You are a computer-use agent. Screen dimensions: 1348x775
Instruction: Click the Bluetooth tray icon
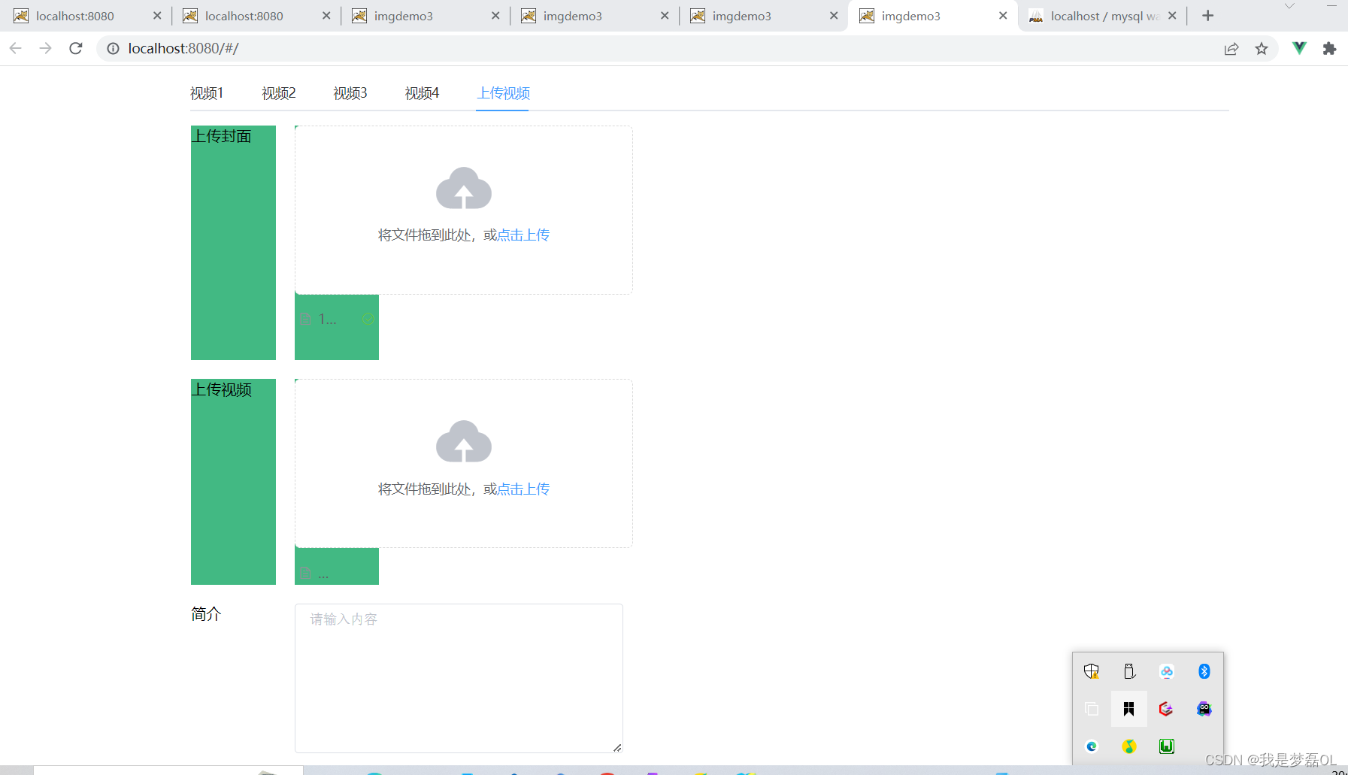click(1204, 671)
